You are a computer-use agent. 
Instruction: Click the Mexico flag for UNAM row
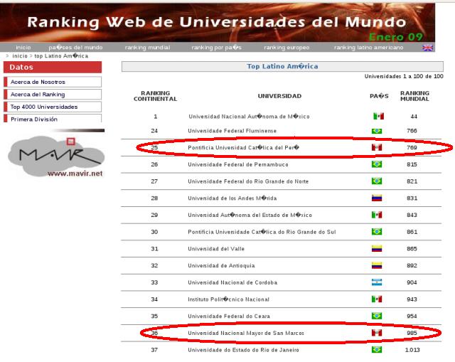(378, 116)
